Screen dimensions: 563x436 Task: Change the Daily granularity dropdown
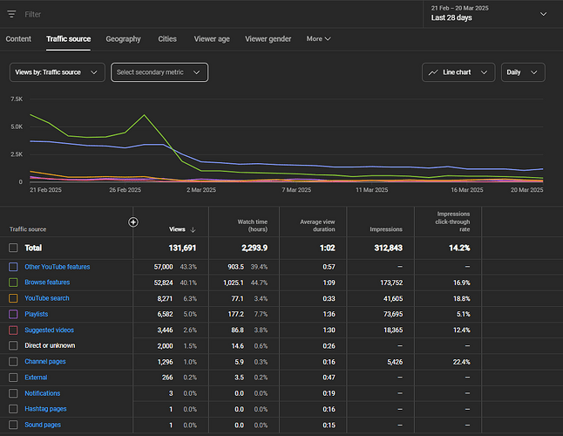[524, 72]
